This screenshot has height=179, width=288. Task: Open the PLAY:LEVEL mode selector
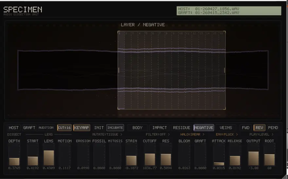[x=261, y=135]
